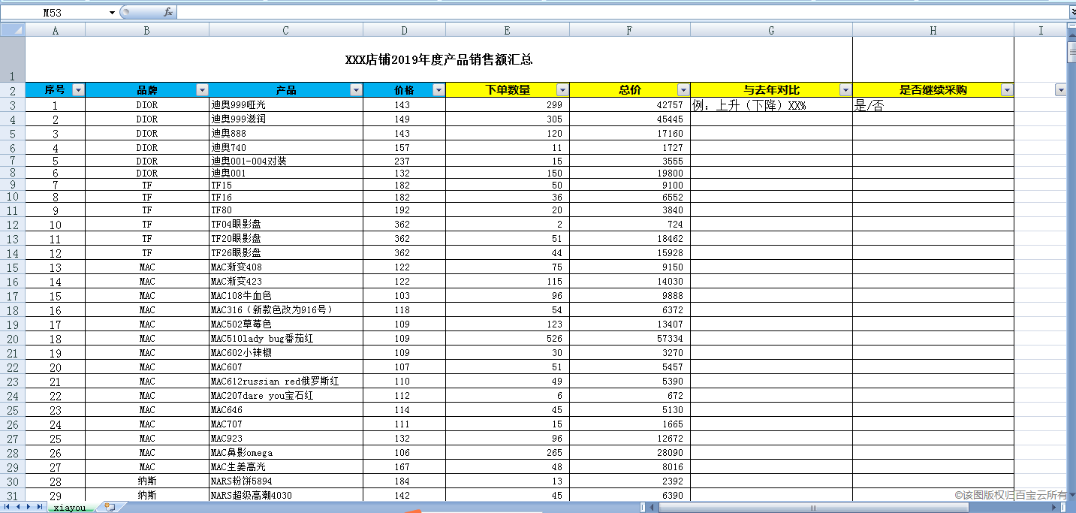The image size is (1076, 513).
Task: Click the vertical scrollbar up arrow
Action: click(x=1071, y=35)
